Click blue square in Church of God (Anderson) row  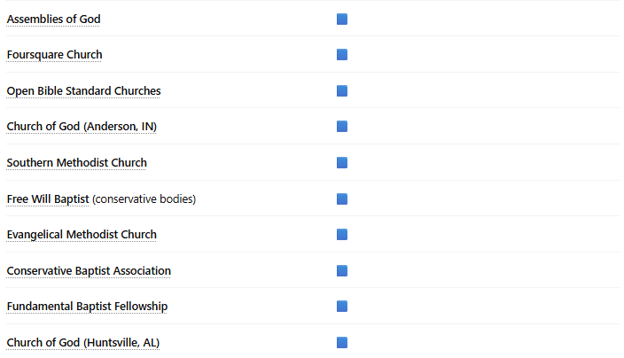point(342,127)
